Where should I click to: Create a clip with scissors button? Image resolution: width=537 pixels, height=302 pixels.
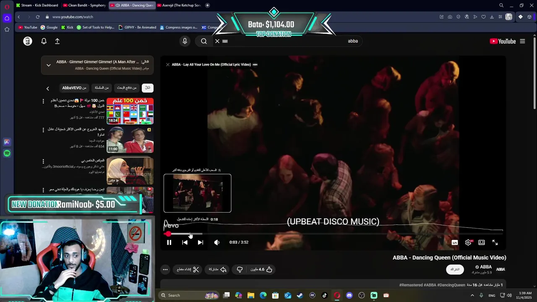(188, 269)
